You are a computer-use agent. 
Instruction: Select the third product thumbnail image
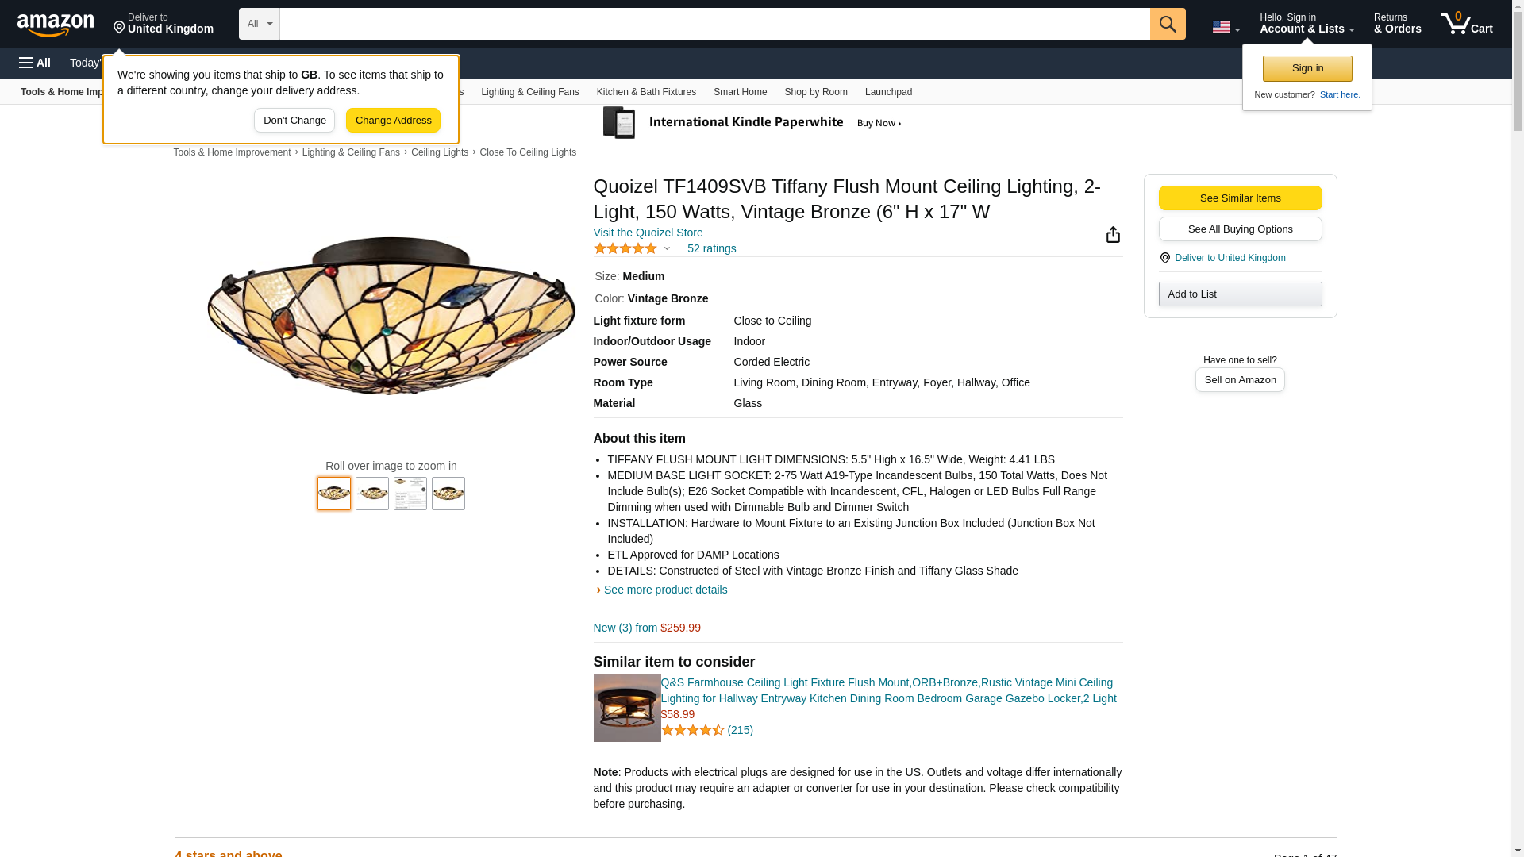coord(410,494)
